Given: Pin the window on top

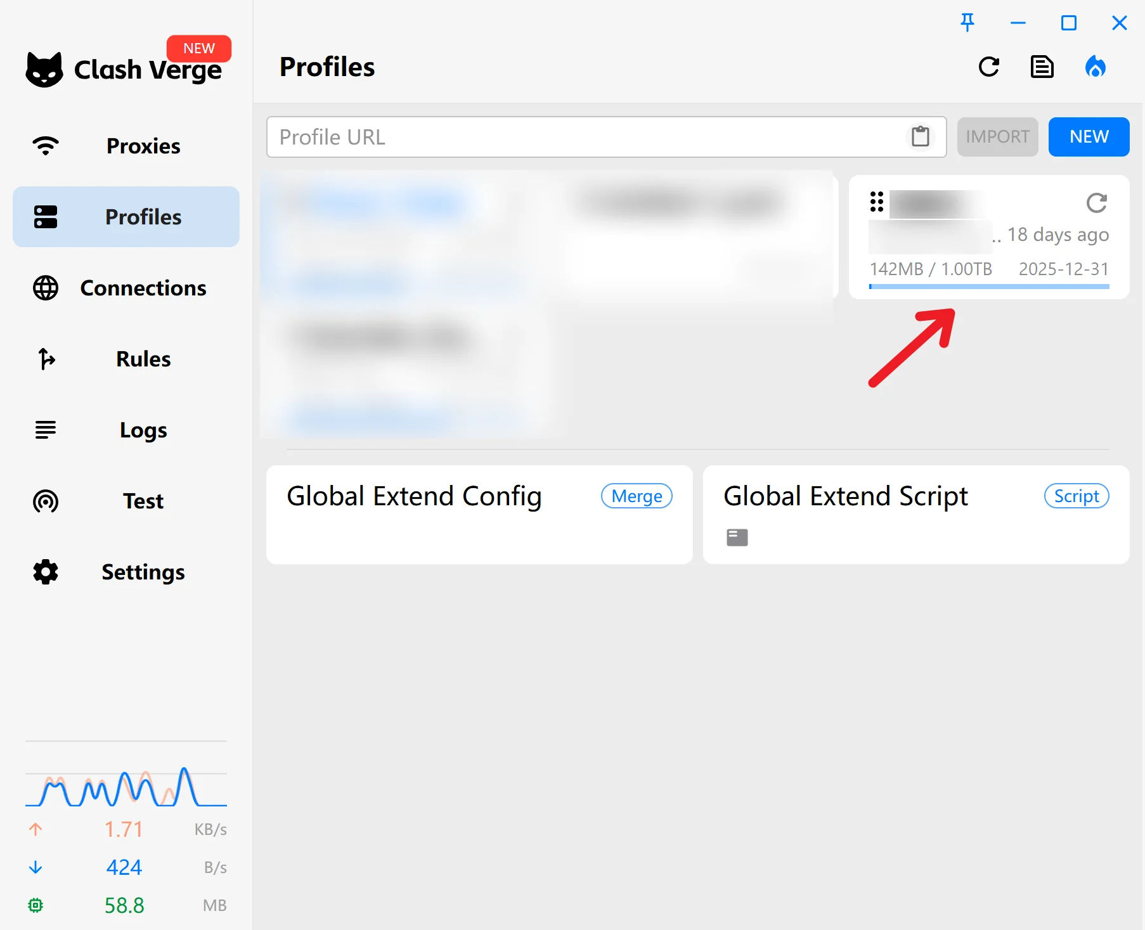Looking at the screenshot, I should 967,23.
